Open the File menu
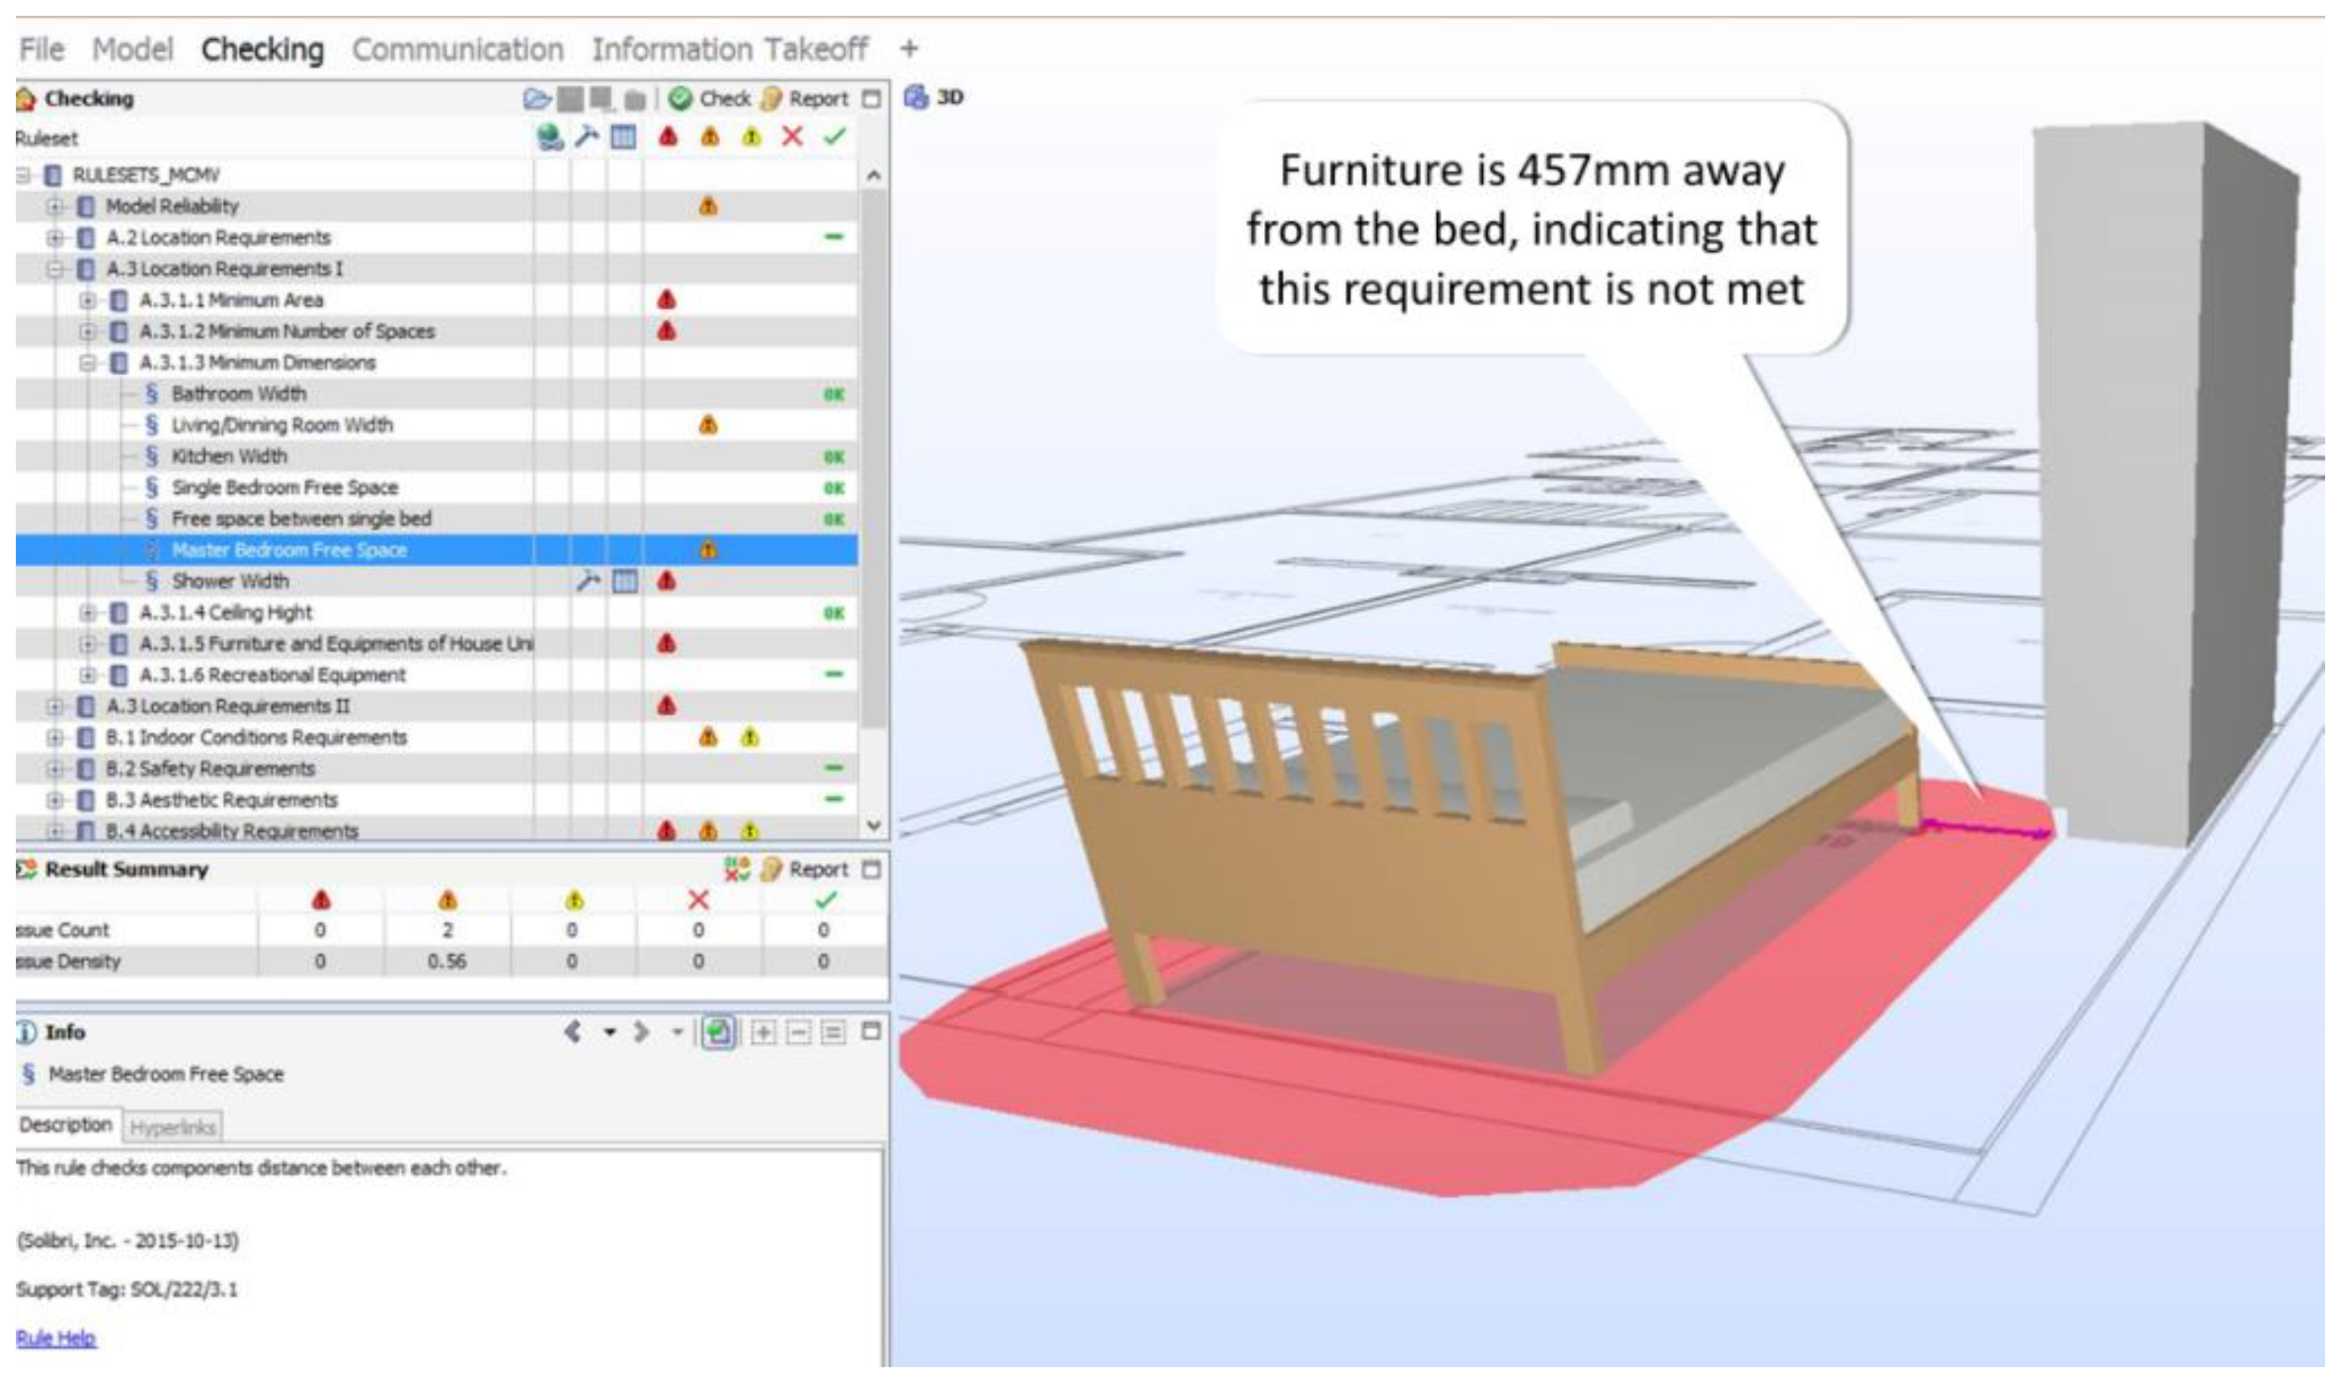 click(42, 49)
